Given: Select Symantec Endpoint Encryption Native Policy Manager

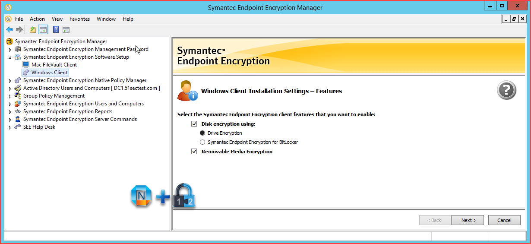Looking at the screenshot, I should point(85,80).
